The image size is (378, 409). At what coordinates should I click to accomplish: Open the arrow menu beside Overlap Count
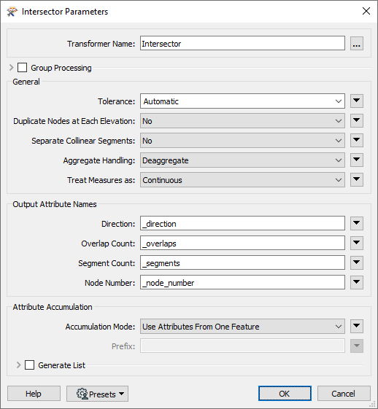tap(357, 243)
